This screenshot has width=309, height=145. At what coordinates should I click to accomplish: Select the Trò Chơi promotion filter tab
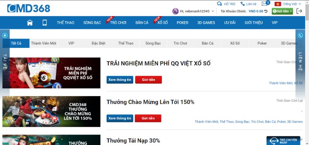coord(180,43)
